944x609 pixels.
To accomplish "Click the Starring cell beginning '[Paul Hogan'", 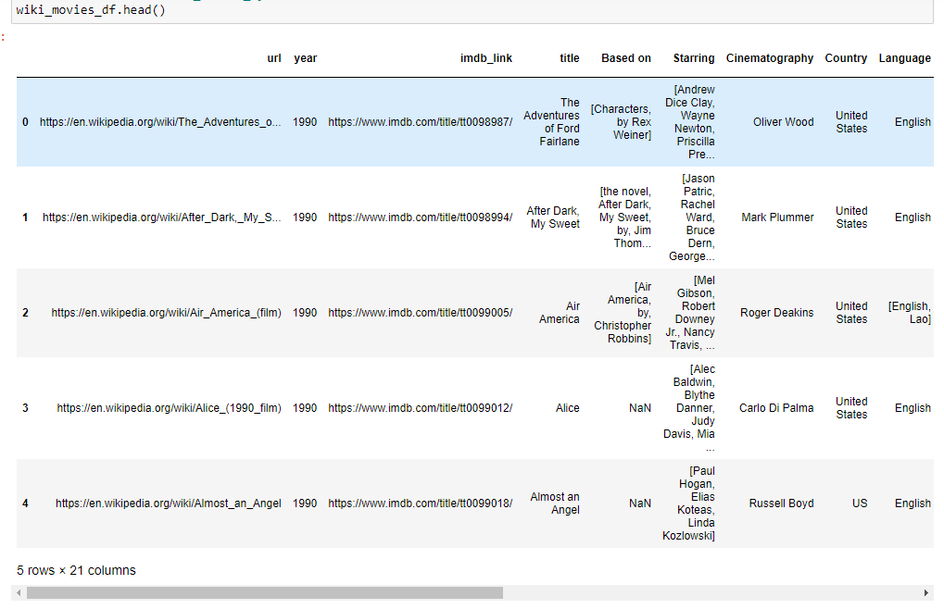I will [x=688, y=503].
